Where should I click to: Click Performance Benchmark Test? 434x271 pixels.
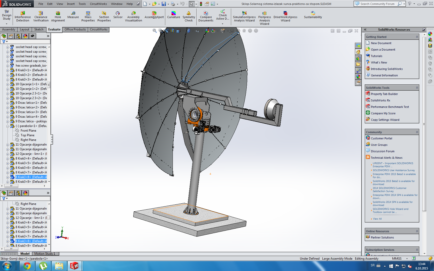[x=390, y=107]
